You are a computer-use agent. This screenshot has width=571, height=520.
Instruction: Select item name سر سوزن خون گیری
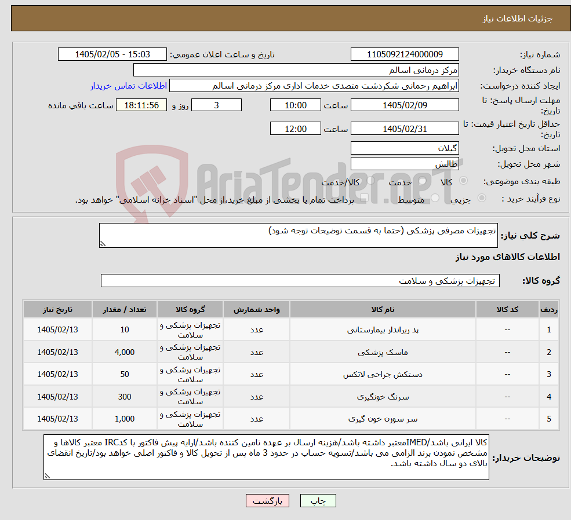[383, 419]
